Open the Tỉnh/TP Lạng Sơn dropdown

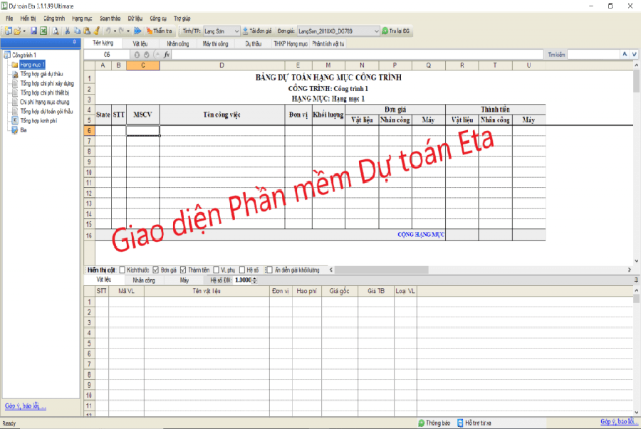point(236,31)
